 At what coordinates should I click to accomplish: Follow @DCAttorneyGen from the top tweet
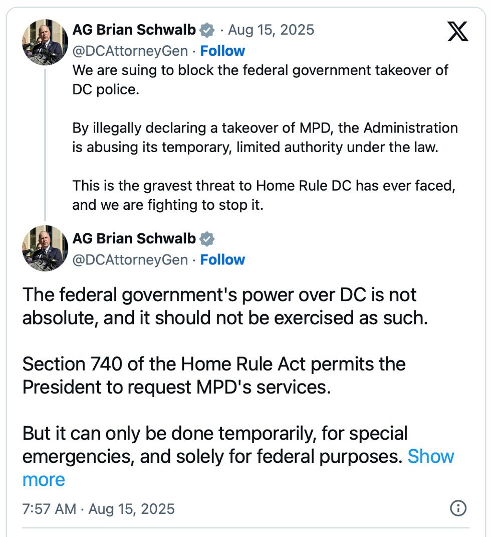coord(222,51)
